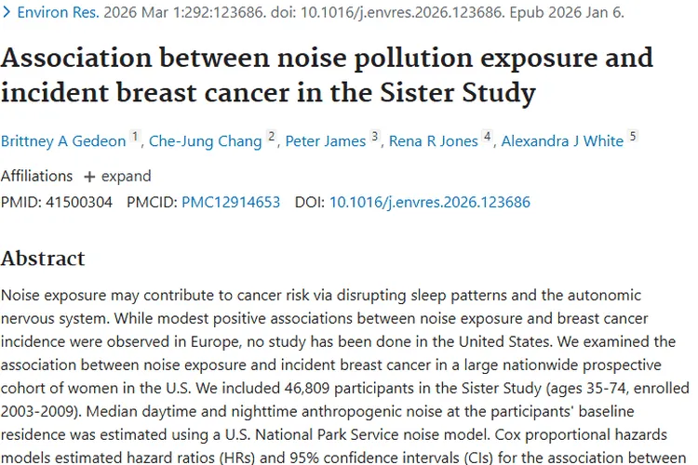Screen dimensions: 698x465
Task: Open Rena R Jones author link
Action: point(433,141)
